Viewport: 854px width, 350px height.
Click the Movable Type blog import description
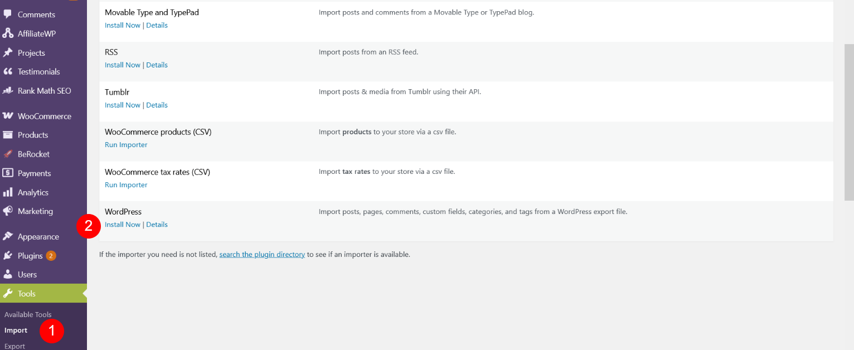pos(426,12)
